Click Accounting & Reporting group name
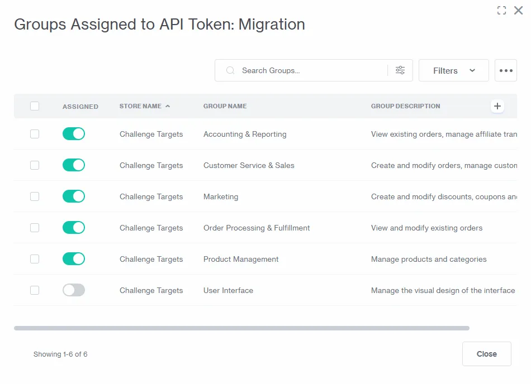Screen dimensions: 531x384 [245, 134]
